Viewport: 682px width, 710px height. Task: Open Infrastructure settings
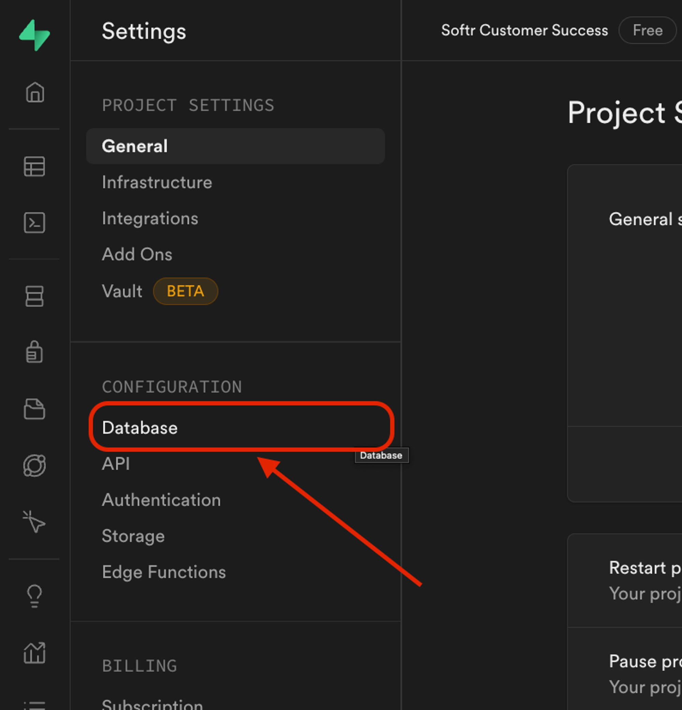tap(157, 182)
